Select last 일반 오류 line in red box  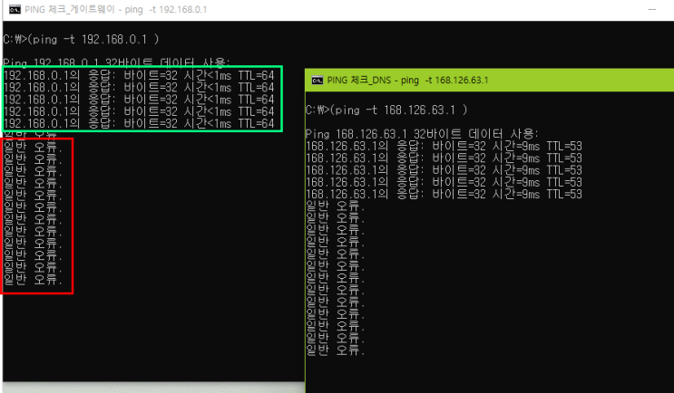point(34,280)
